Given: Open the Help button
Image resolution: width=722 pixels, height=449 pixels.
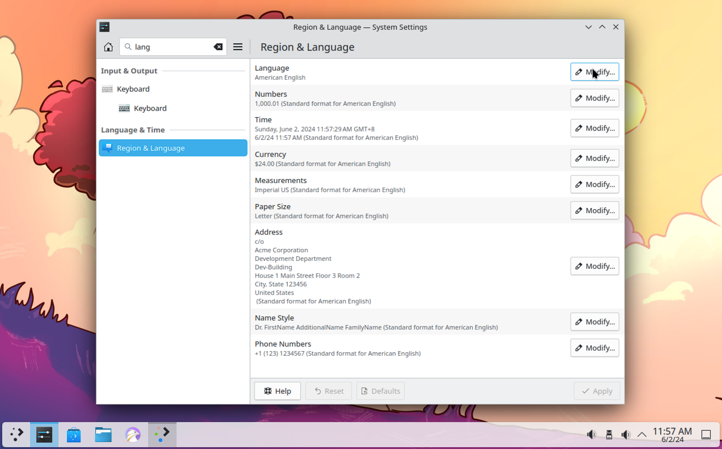Looking at the screenshot, I should pos(277,391).
